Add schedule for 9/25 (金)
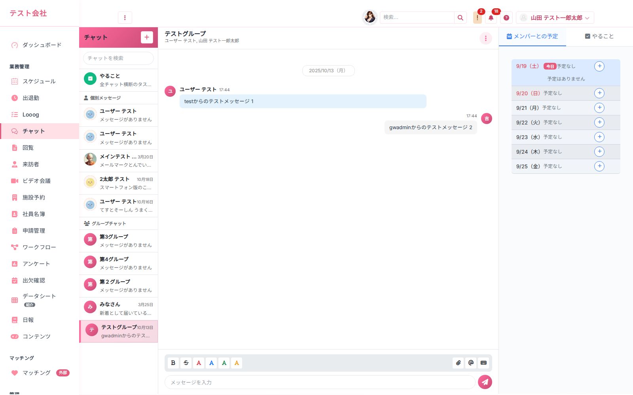Viewport: 633px width, 395px height. [599, 166]
